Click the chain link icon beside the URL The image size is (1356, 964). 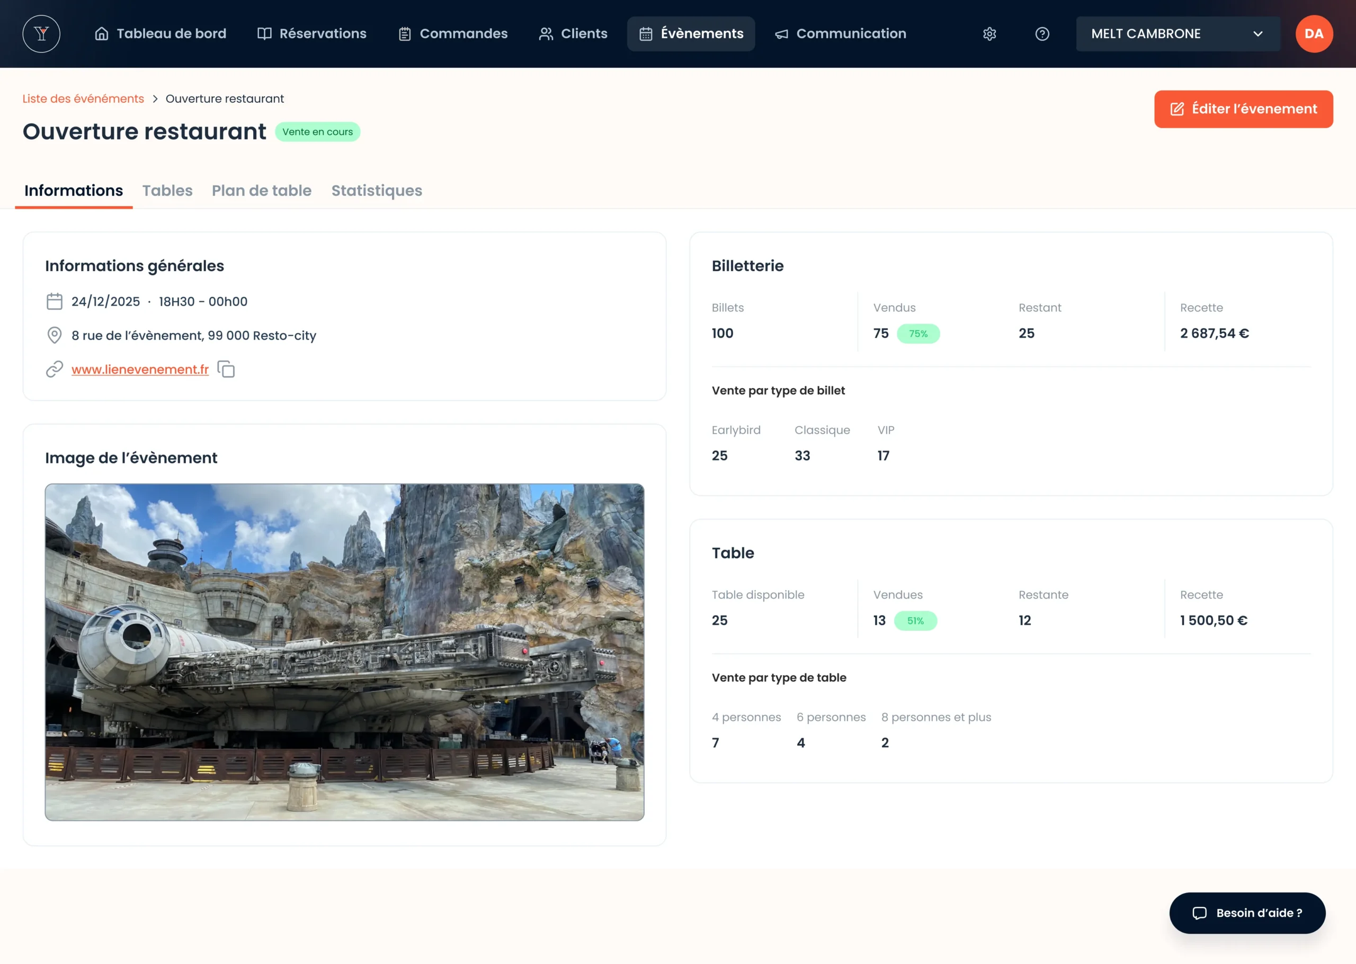pos(55,369)
